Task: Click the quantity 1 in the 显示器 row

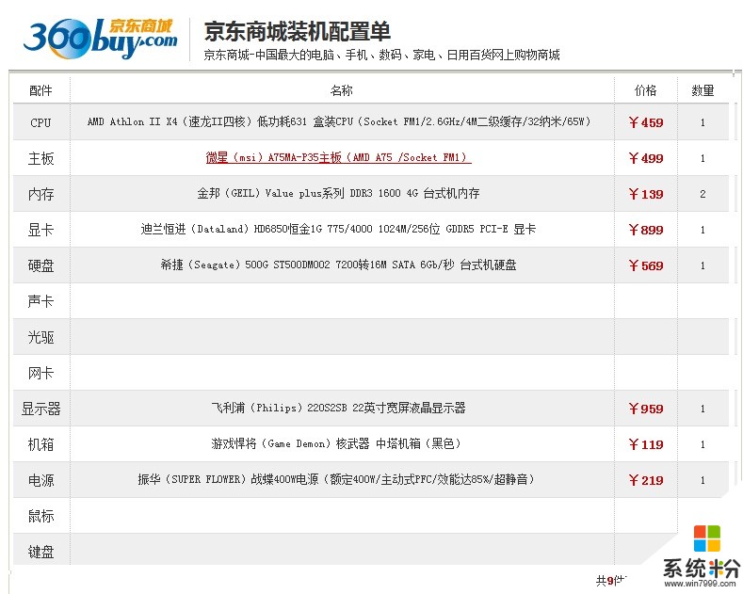Action: tap(703, 409)
